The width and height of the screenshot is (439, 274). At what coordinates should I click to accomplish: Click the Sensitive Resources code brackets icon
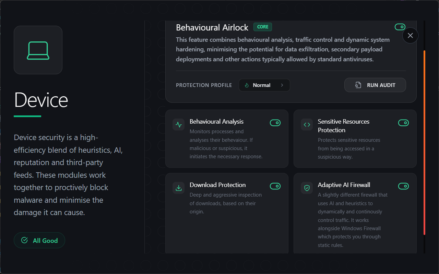coord(307,125)
